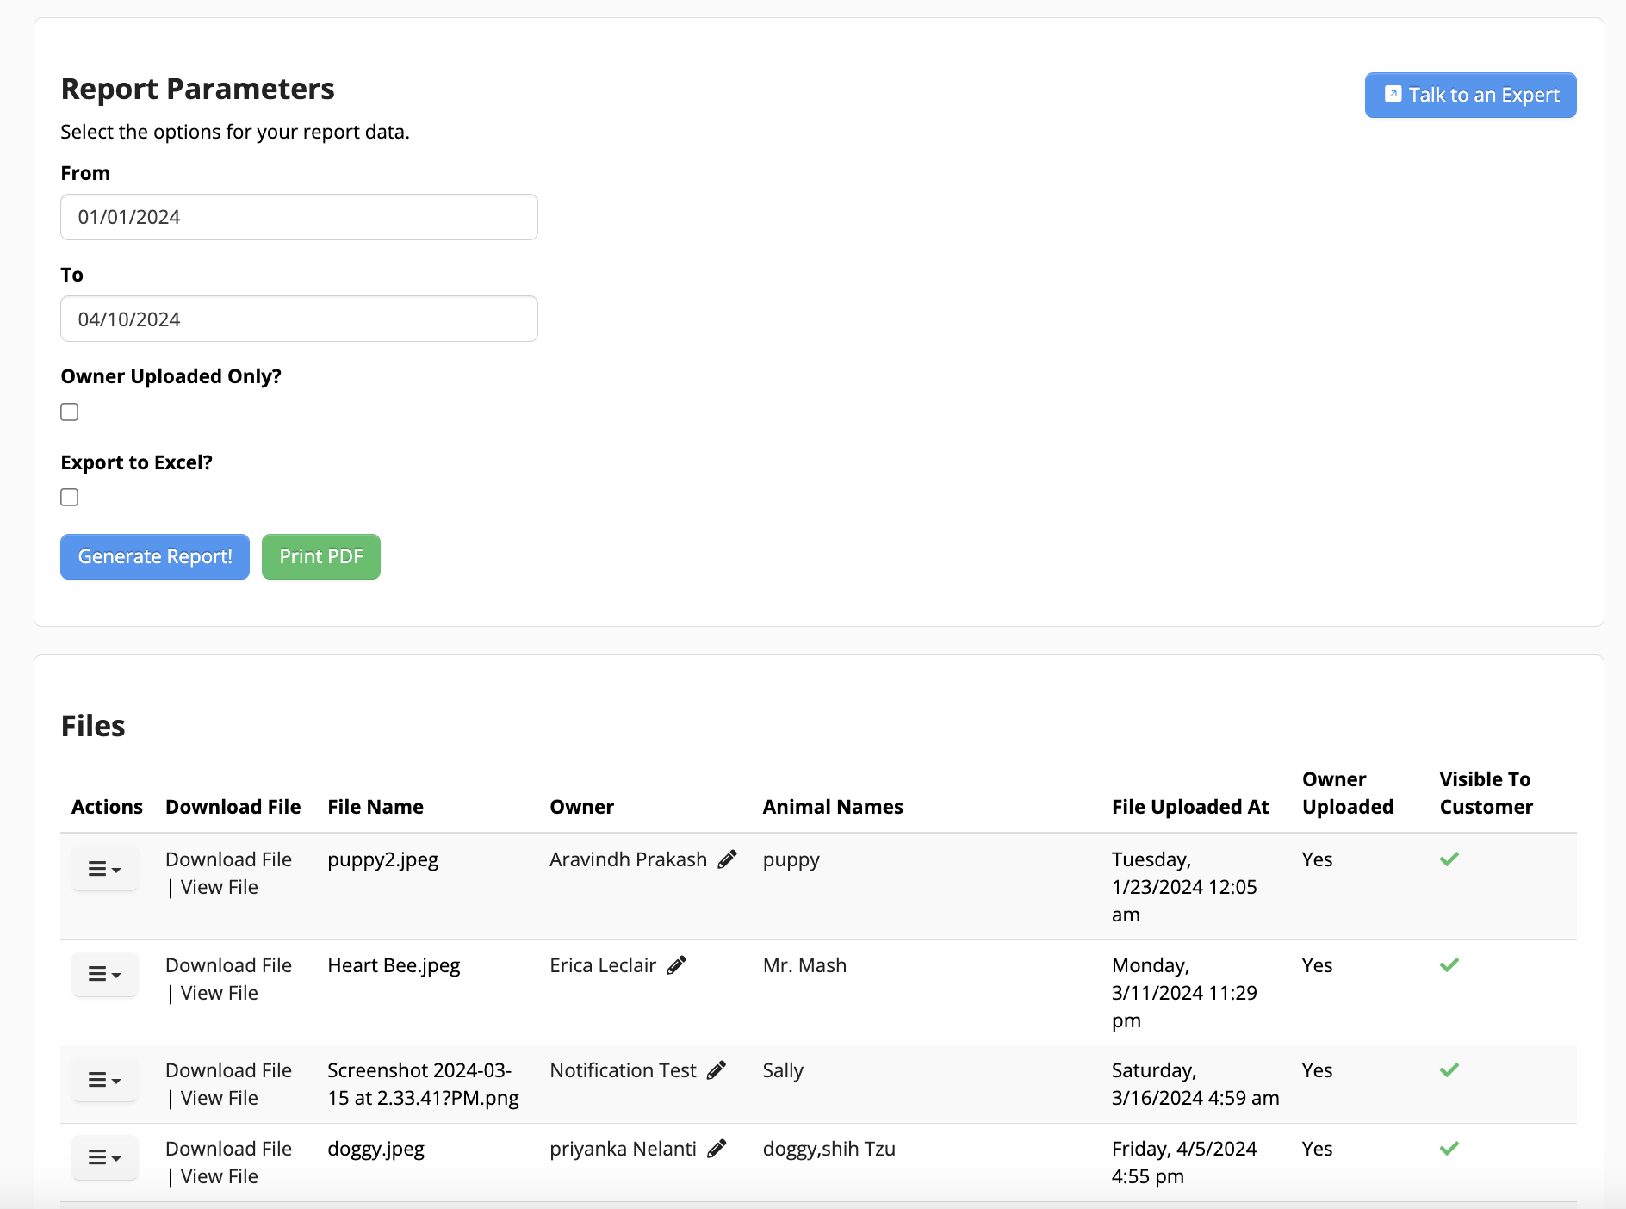Click the Owner column header
This screenshot has height=1209, width=1626.
click(582, 807)
